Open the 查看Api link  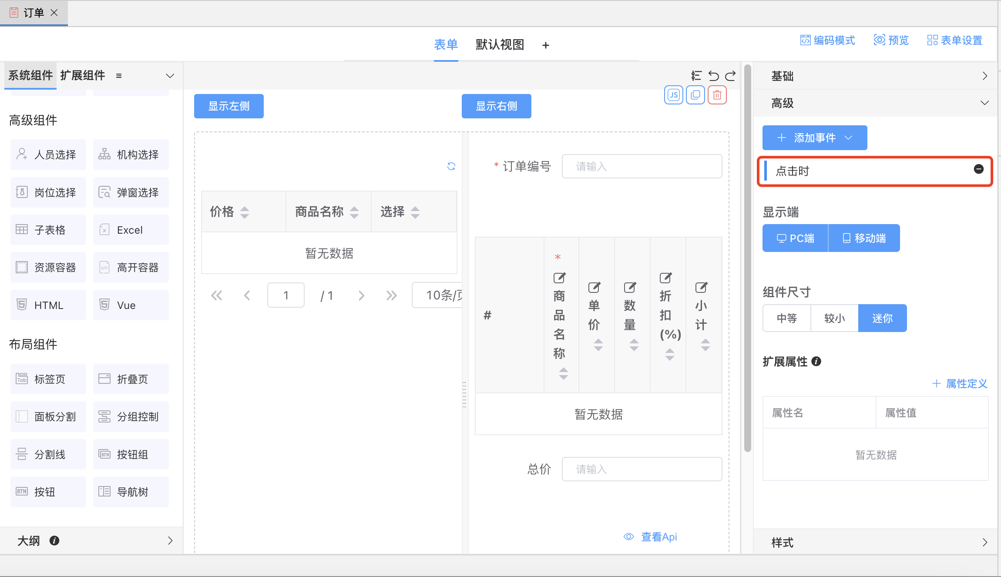(658, 537)
